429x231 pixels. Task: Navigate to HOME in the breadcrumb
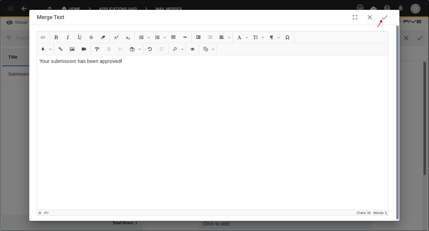(x=72, y=9)
